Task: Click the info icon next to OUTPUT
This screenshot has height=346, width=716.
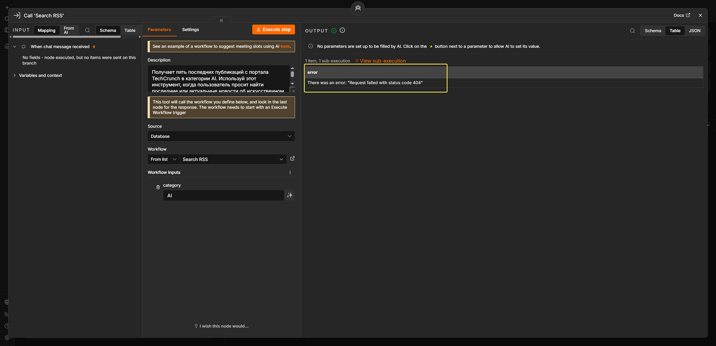Action: (342, 30)
